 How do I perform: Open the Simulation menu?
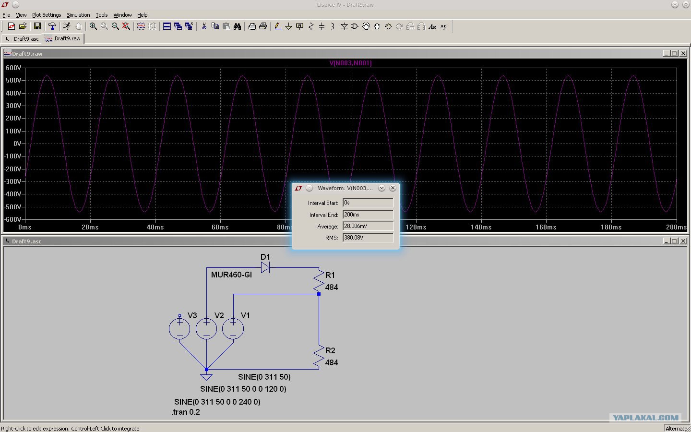78,15
